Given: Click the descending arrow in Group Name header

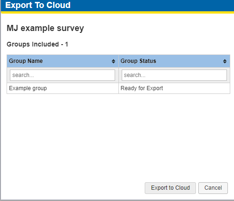Looking at the screenshot, I should click(113, 62).
